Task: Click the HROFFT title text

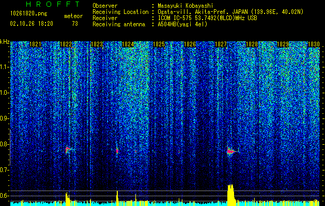Action: pos(53,4)
